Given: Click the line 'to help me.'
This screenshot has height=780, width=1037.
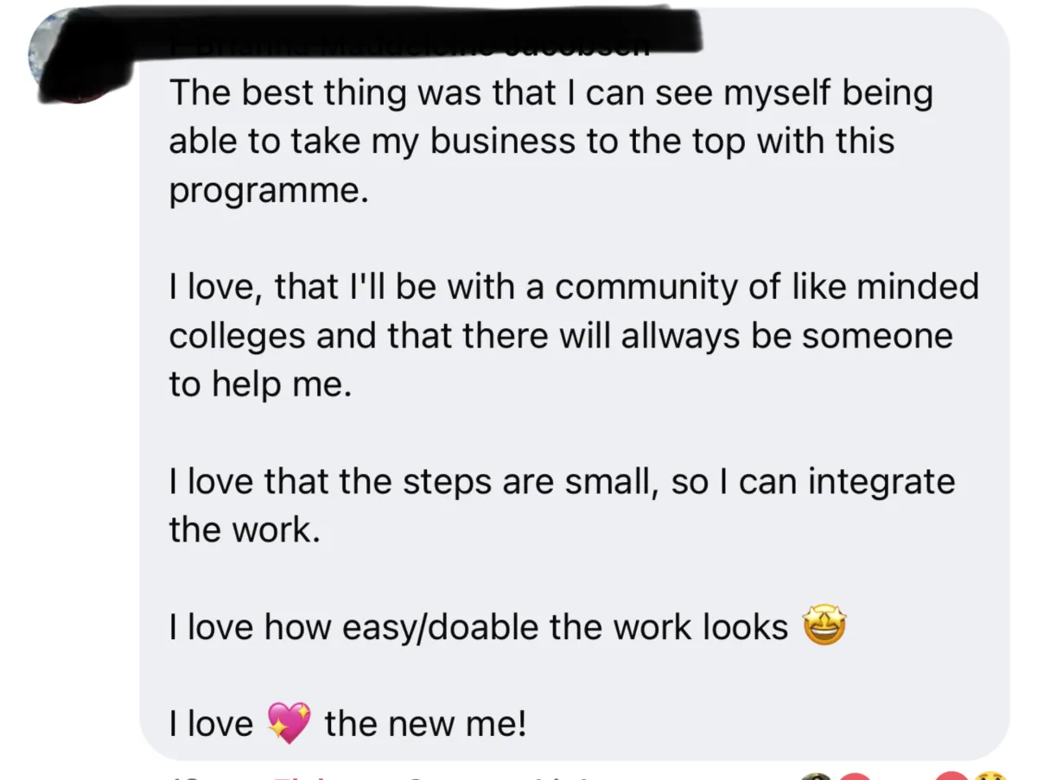Looking at the screenshot, I should pyautogui.click(x=260, y=384).
